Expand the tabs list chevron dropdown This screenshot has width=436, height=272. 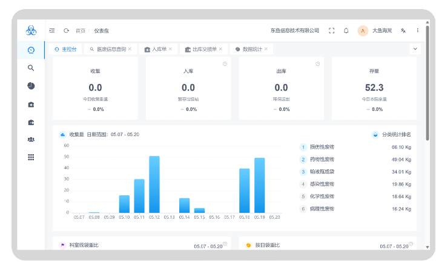(415, 49)
